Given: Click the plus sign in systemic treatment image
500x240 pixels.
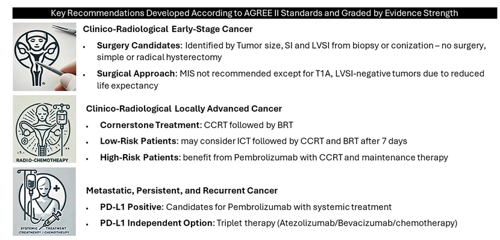Looking at the screenshot, I should tap(57, 188).
